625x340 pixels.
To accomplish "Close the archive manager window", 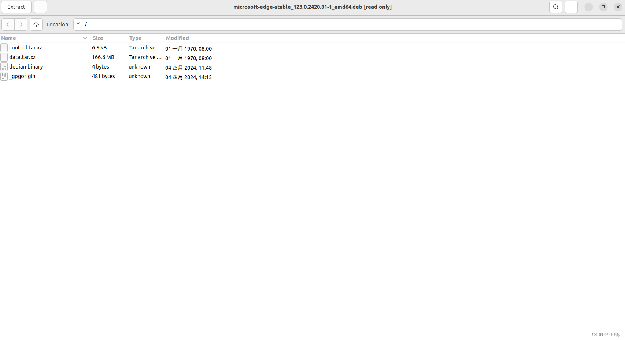I will (x=618, y=7).
